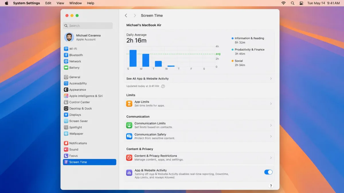Open Communication Safety row chevron
The width and height of the screenshot is (344, 193).
pyautogui.click(x=271, y=136)
